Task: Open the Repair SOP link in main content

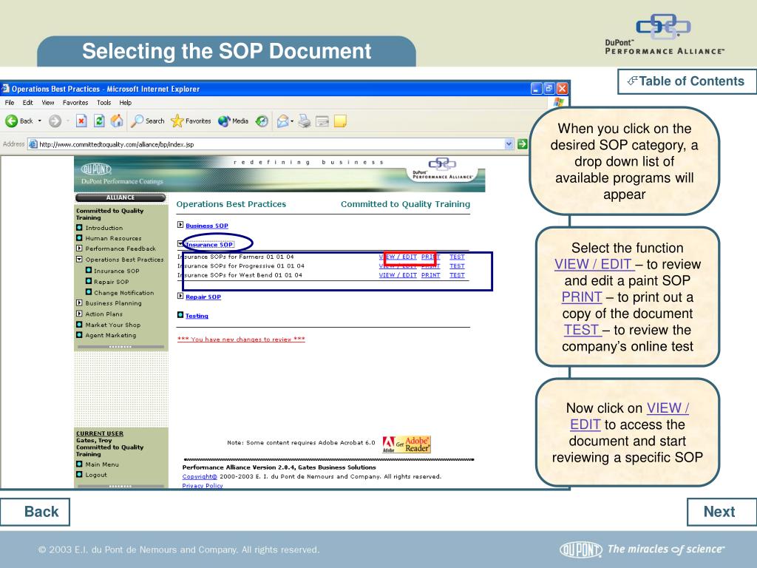Action: [x=203, y=297]
